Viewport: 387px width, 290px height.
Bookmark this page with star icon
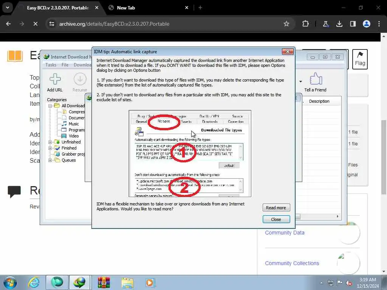(x=286, y=24)
